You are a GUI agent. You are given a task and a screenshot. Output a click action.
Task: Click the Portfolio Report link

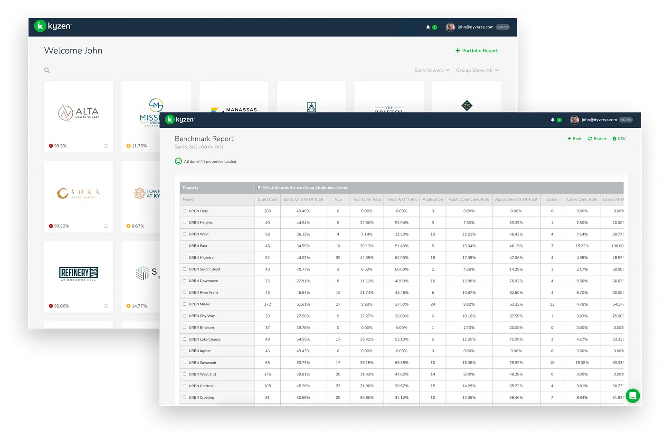(476, 51)
